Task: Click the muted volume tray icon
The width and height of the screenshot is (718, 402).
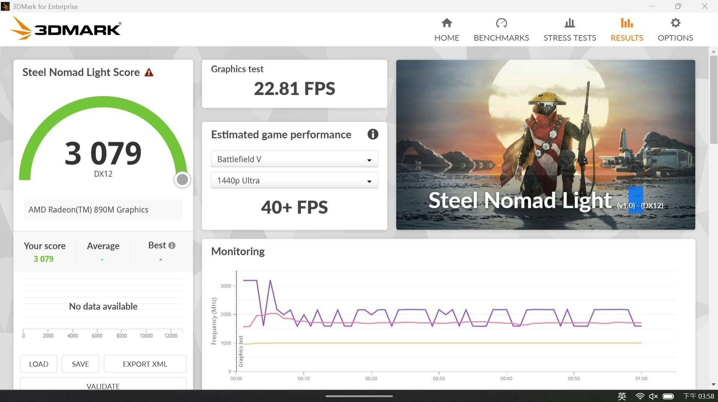Action: (x=653, y=396)
